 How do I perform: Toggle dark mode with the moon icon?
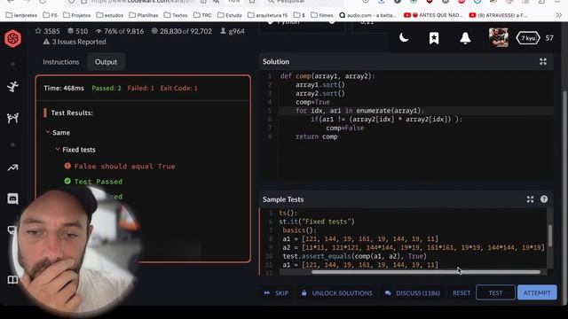pyautogui.click(x=404, y=37)
